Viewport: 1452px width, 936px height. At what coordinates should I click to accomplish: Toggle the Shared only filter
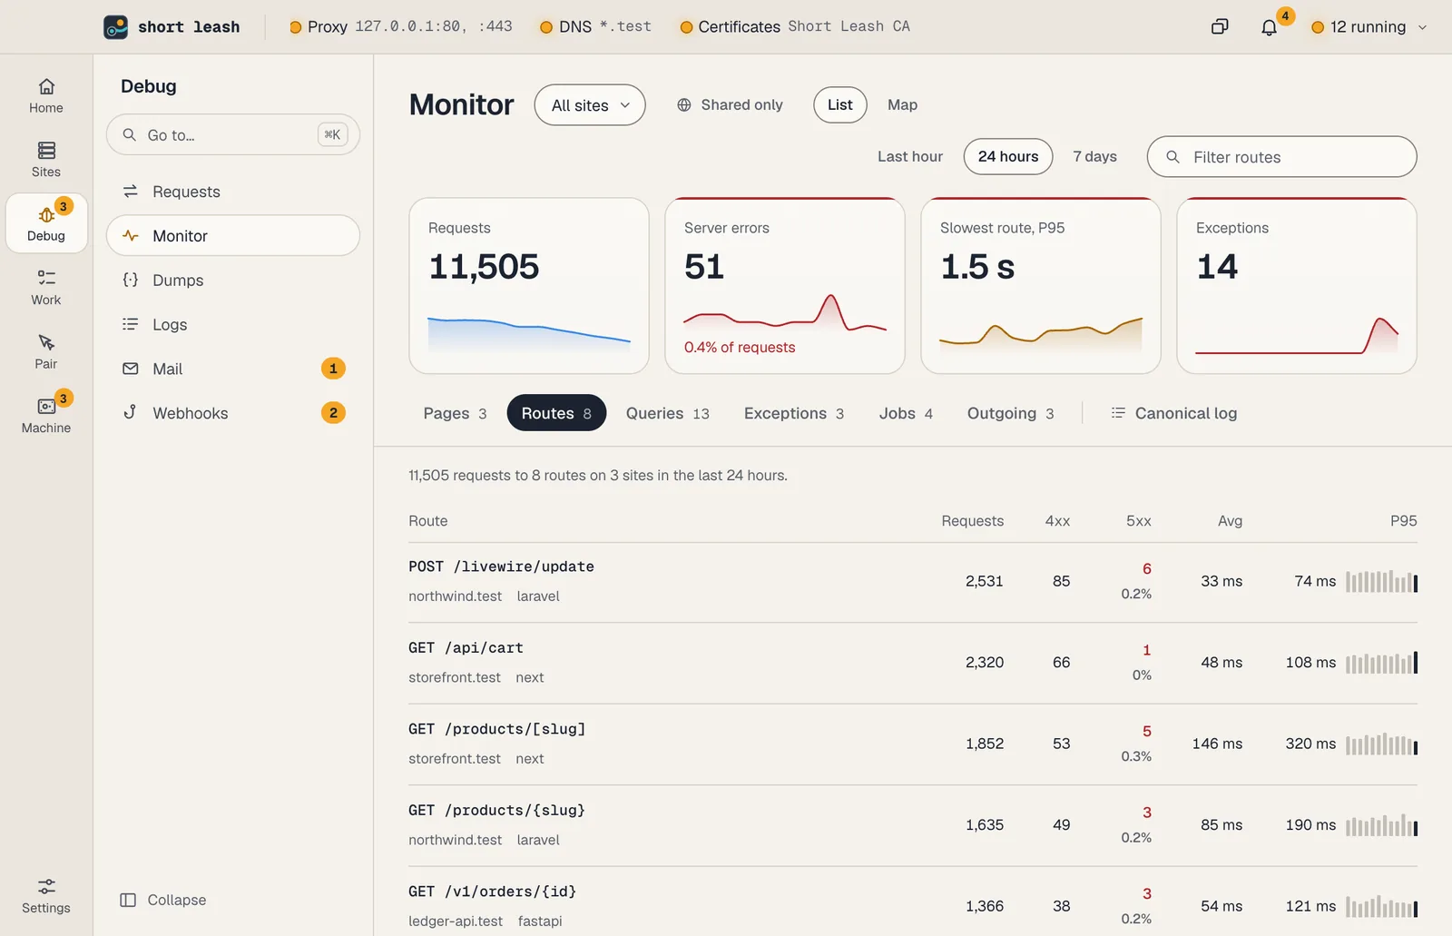[x=730, y=105]
